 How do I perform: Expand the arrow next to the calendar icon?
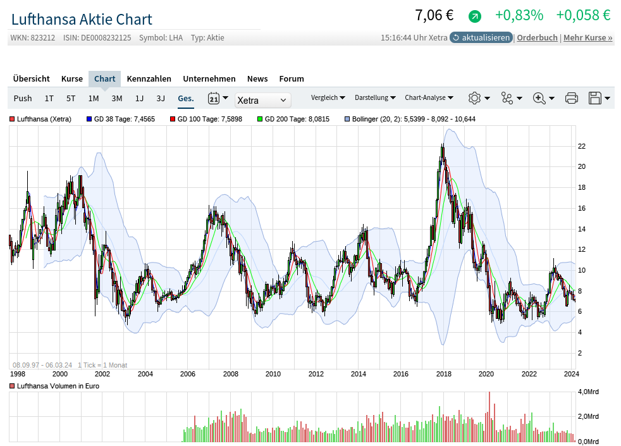coord(225,97)
